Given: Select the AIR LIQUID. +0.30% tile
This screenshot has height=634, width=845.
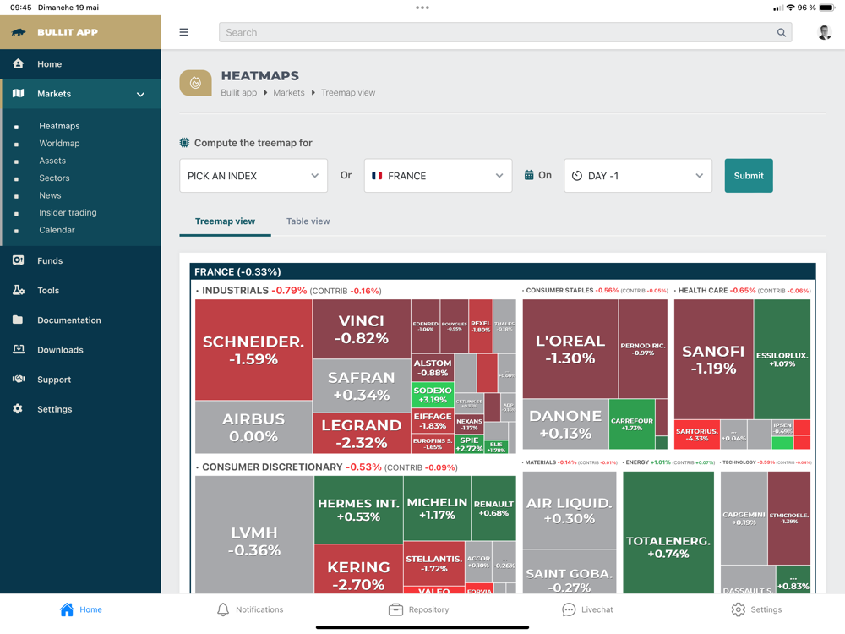Looking at the screenshot, I should click(x=569, y=510).
